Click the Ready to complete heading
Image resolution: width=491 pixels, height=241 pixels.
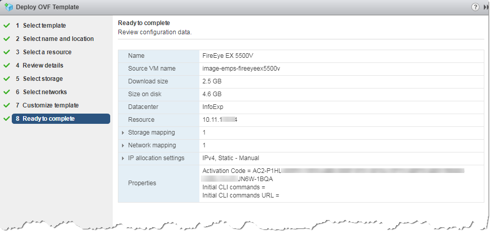144,23
